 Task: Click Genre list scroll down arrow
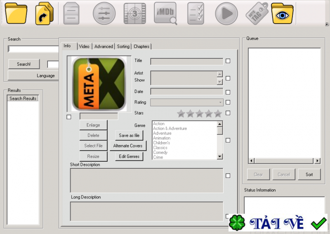(x=220, y=156)
